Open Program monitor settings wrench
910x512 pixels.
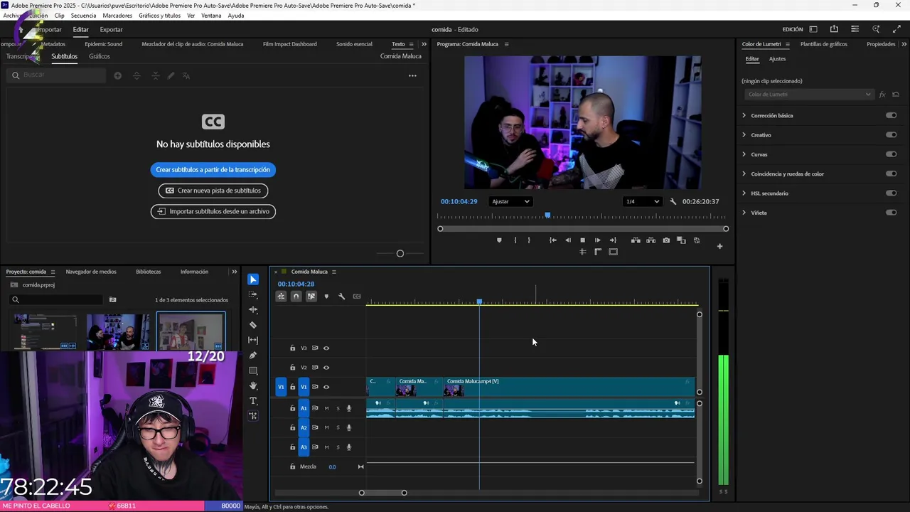click(673, 202)
